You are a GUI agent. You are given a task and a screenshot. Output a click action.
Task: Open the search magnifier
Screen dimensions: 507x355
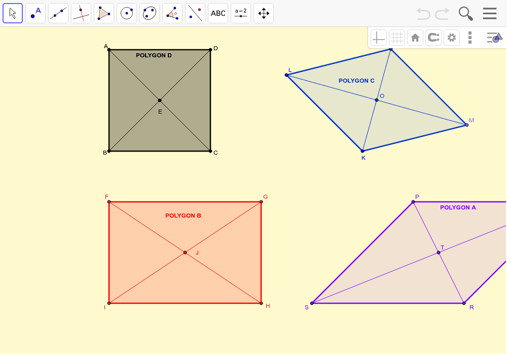pyautogui.click(x=465, y=14)
